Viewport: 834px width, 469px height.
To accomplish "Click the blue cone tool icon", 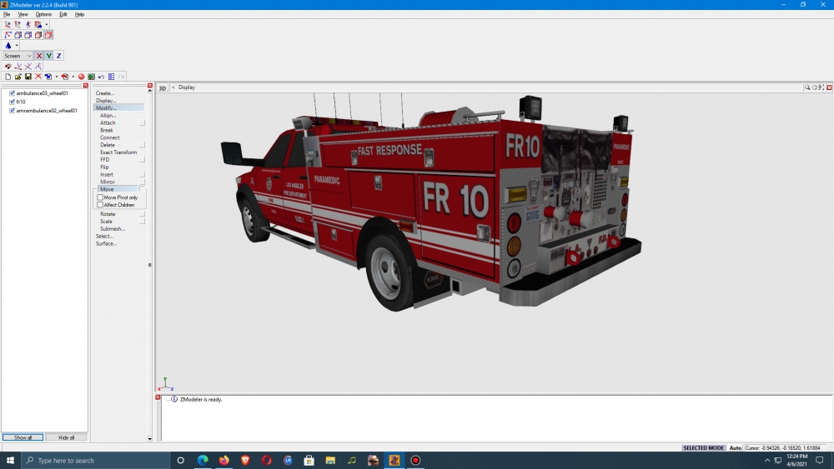I will 8,45.
